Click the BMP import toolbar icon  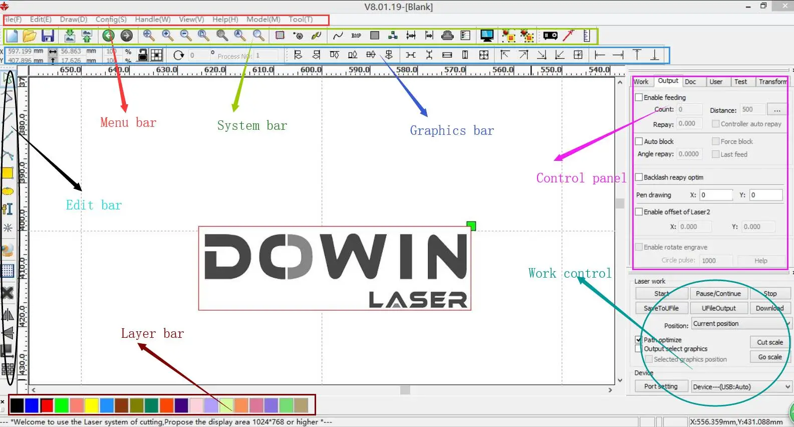356,36
